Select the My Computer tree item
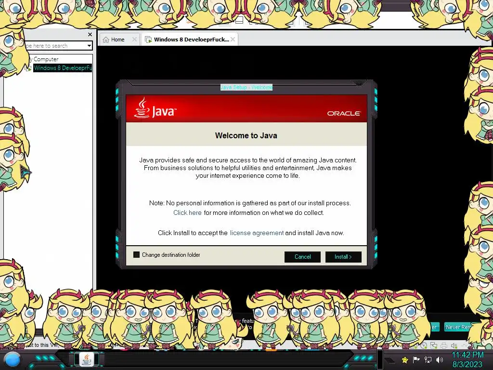This screenshot has height=370, width=493. [x=44, y=59]
